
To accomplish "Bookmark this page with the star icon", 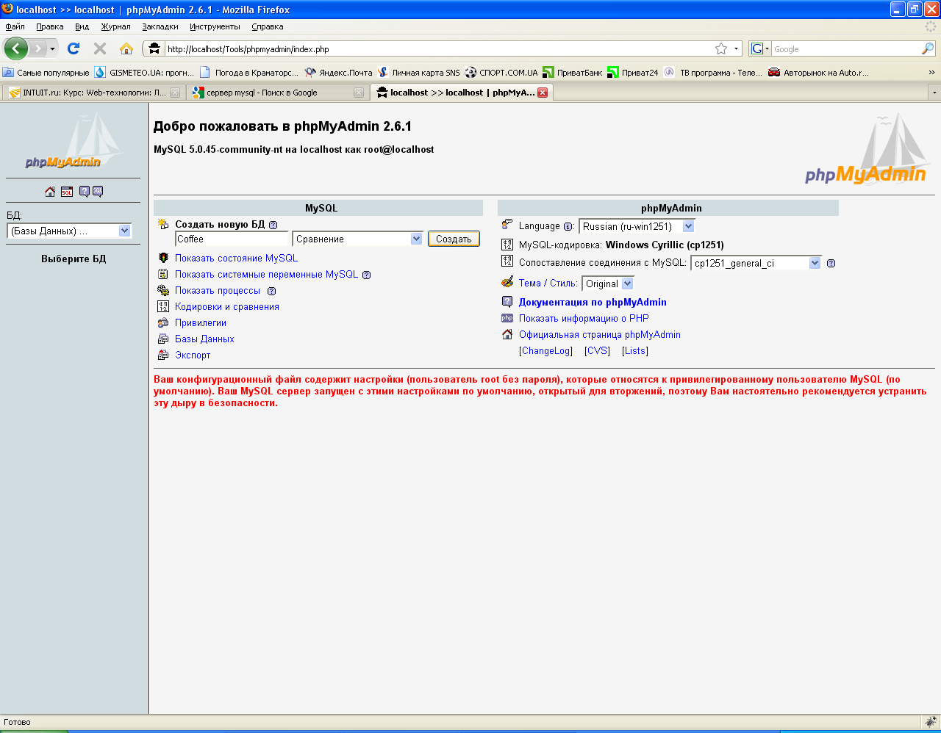I will (x=721, y=48).
